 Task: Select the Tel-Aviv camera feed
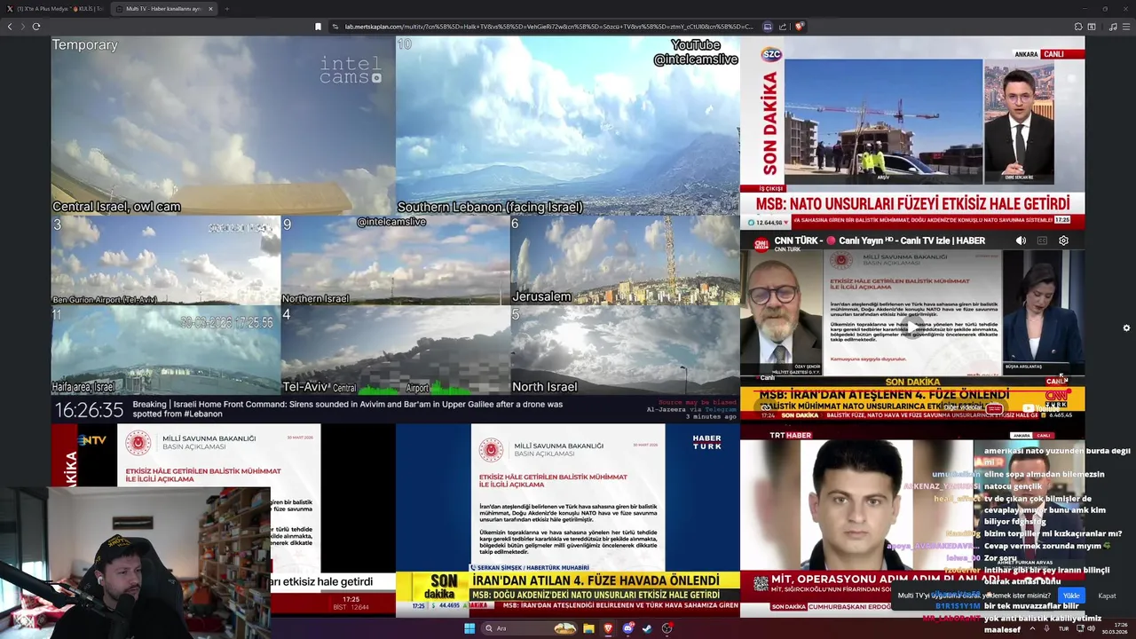pyautogui.click(x=396, y=350)
